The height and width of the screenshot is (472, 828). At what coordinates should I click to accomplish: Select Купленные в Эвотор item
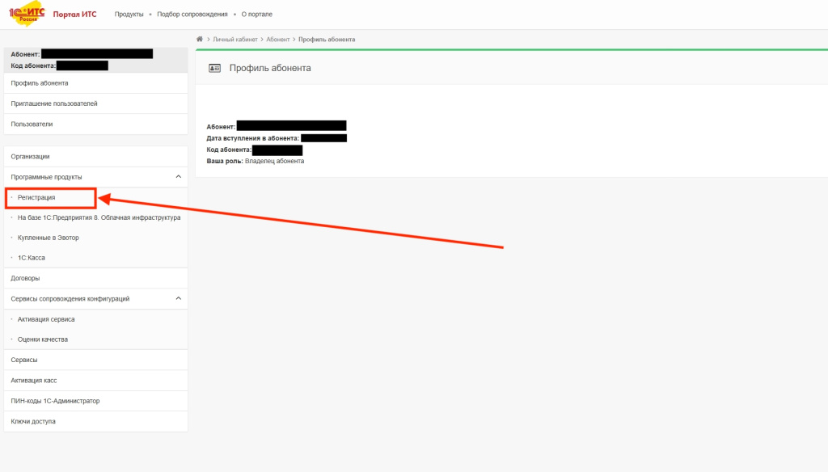(48, 238)
